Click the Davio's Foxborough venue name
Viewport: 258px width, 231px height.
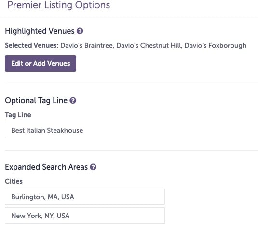tap(216, 45)
